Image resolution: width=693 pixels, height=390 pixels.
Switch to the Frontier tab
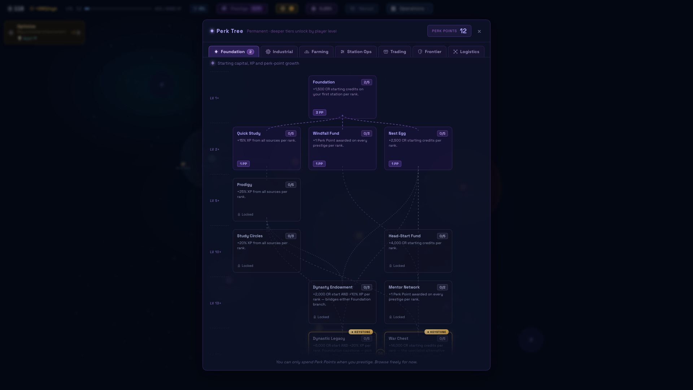430,52
